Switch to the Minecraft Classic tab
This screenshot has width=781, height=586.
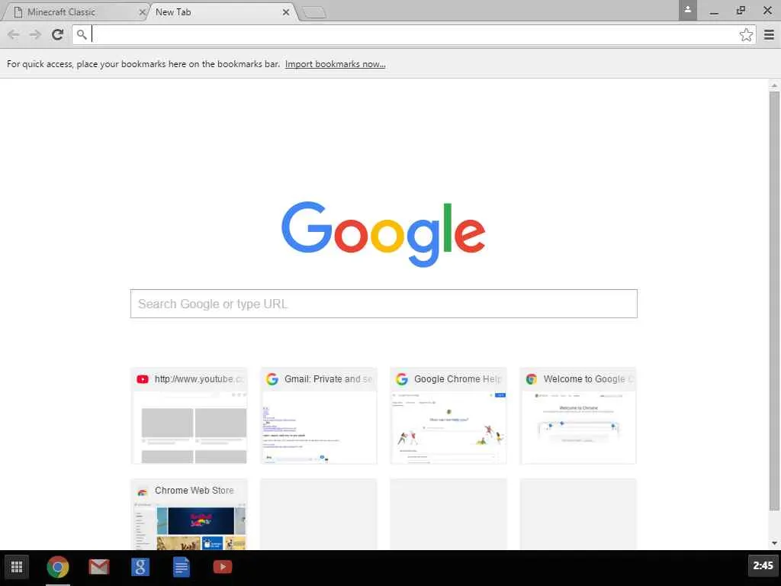(75, 11)
